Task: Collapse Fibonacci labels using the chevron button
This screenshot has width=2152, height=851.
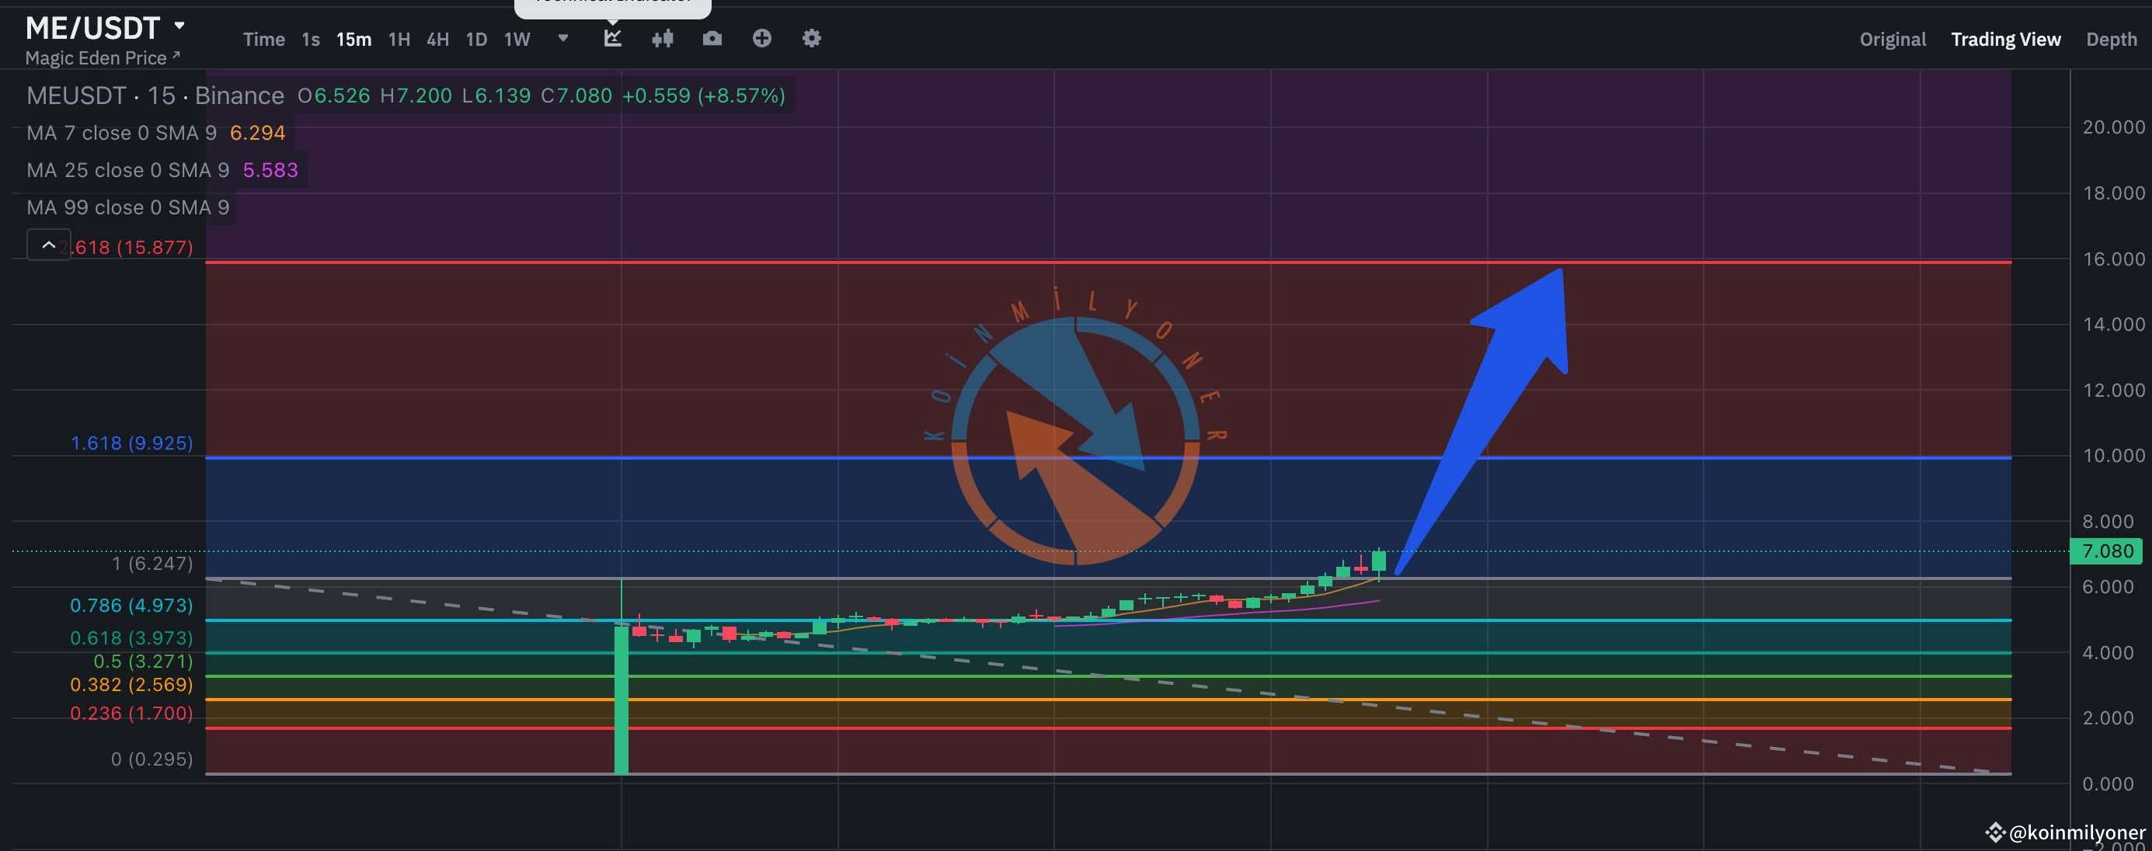Action: (x=49, y=245)
